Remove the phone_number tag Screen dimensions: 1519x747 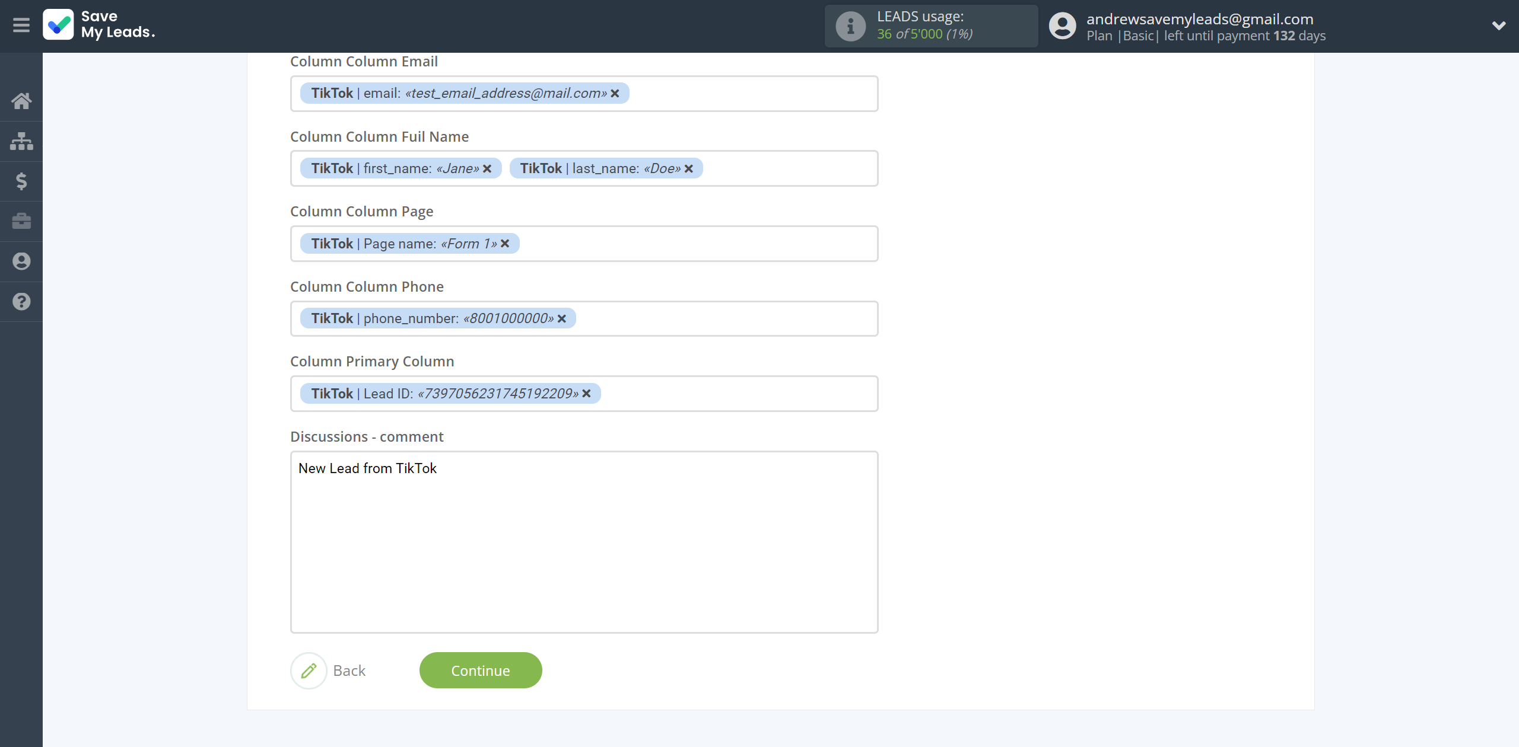pos(562,319)
